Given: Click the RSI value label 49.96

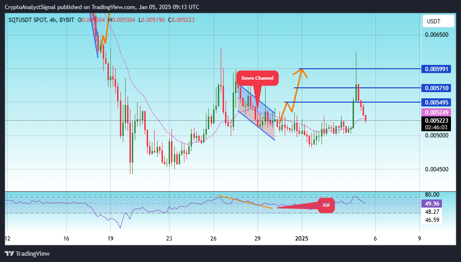Looking at the screenshot, I should tap(432, 204).
